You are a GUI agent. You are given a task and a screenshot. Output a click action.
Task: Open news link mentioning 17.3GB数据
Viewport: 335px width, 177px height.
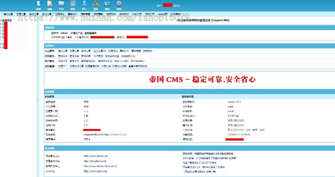pos(209,158)
